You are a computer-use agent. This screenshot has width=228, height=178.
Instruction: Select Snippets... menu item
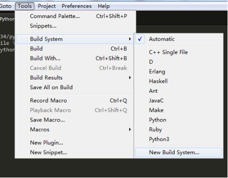[75, 26]
